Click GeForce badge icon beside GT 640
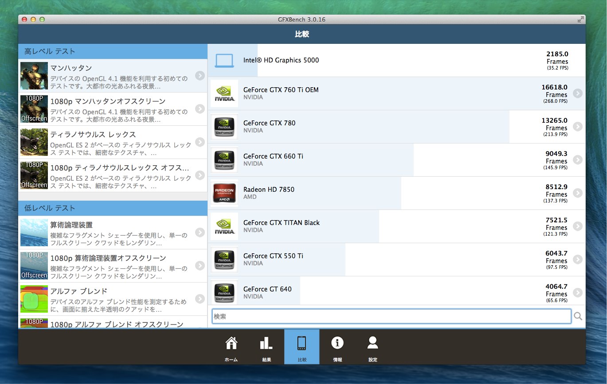 pos(224,291)
